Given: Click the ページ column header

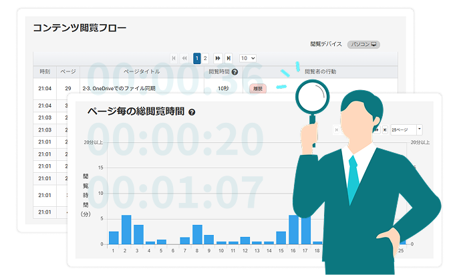Looking at the screenshot, I should click(68, 71).
